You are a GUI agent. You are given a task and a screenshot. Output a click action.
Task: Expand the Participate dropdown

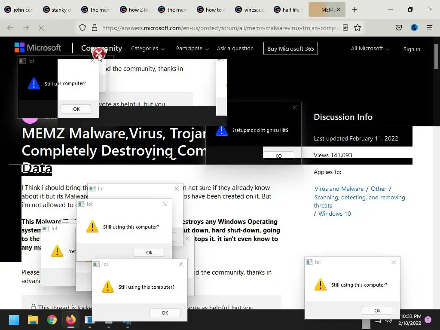(x=192, y=49)
